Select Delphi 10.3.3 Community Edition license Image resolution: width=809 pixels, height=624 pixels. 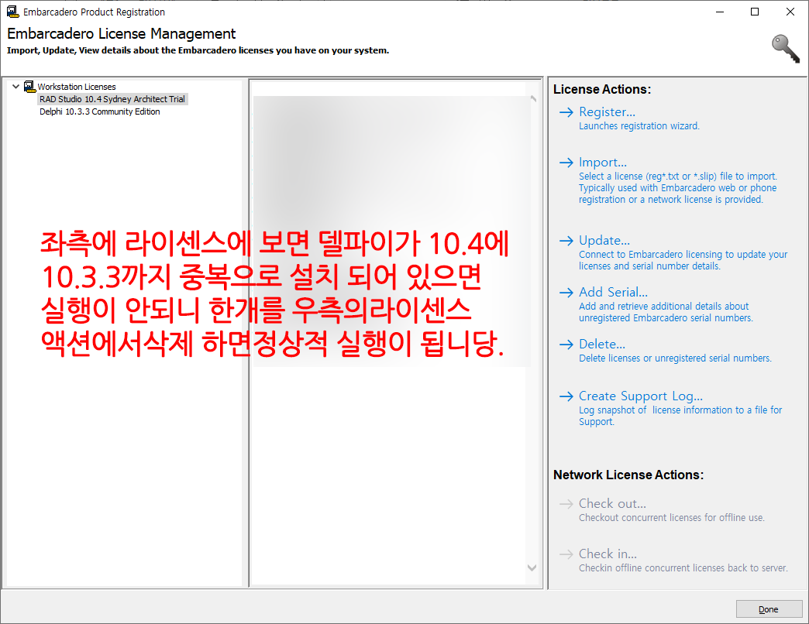(x=100, y=111)
